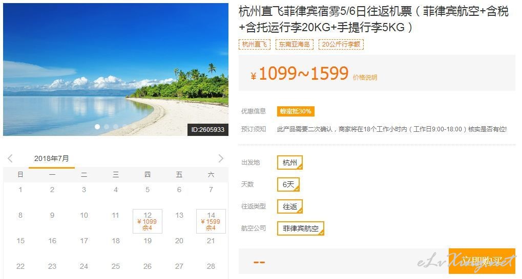Screen dimensions: 522x279
Task: Select second carousel dot on beach photo
Action: tap(107, 127)
